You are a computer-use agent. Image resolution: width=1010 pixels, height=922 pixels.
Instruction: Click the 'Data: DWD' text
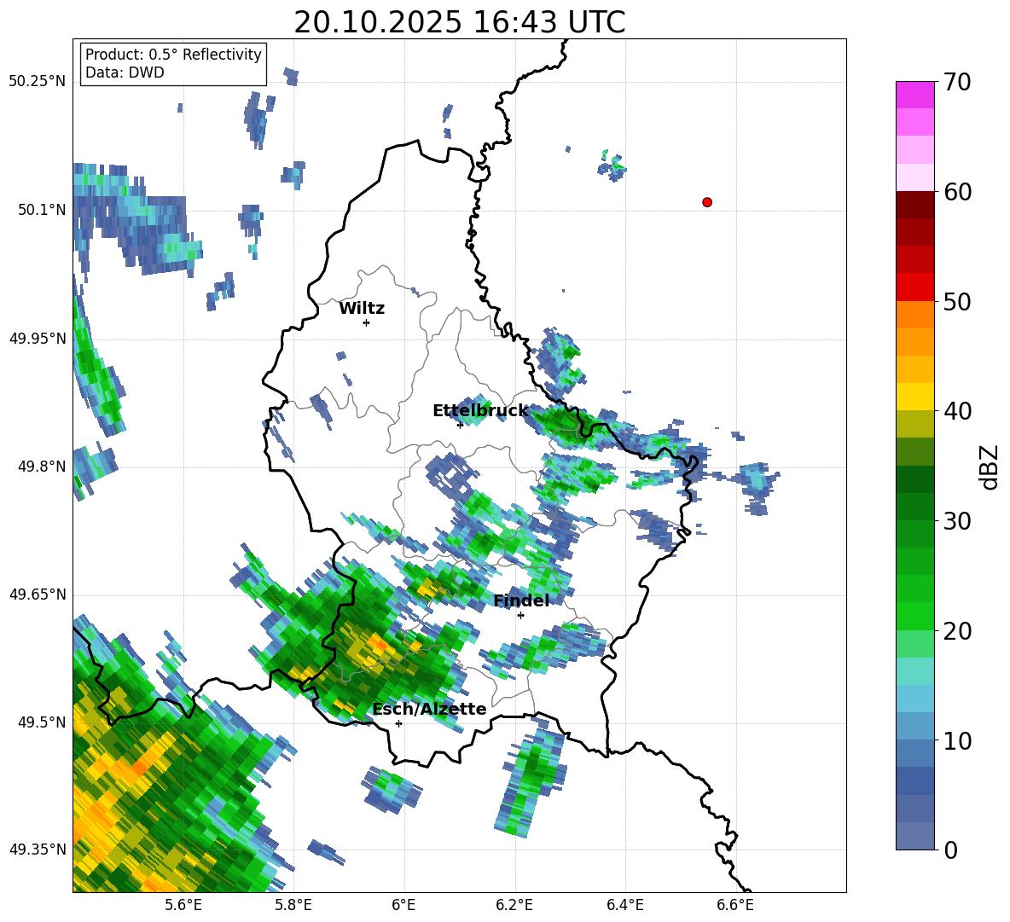pos(125,72)
